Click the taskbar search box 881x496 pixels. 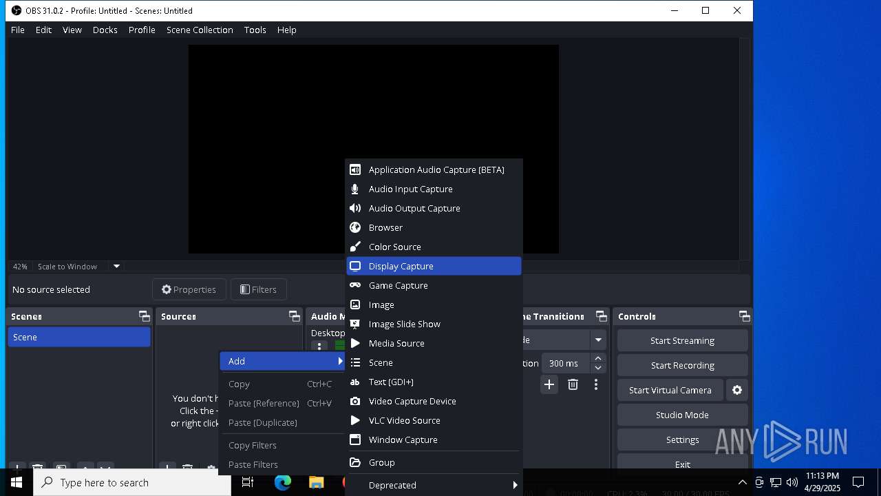132,482
